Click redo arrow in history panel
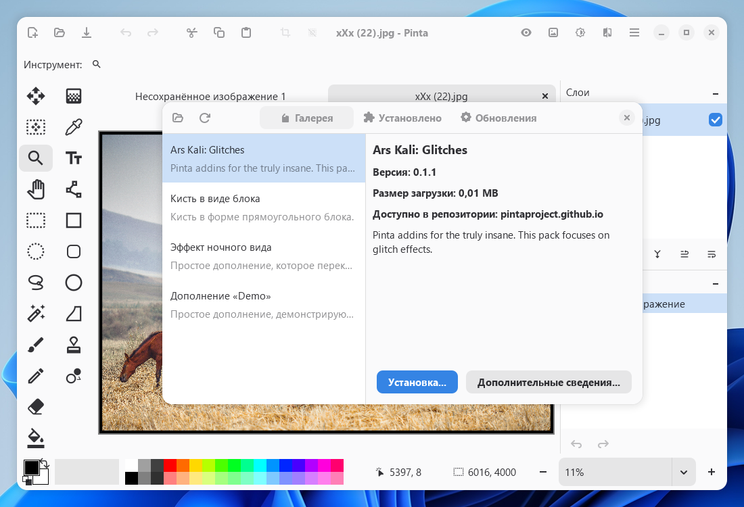This screenshot has height=507, width=744. [x=603, y=444]
